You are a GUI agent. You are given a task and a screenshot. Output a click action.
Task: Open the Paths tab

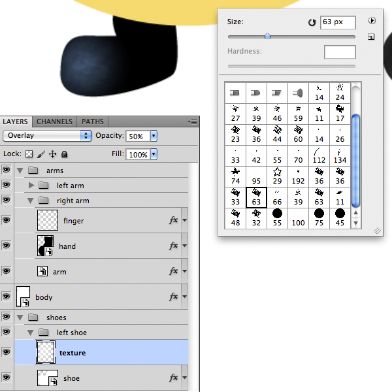[x=92, y=122]
